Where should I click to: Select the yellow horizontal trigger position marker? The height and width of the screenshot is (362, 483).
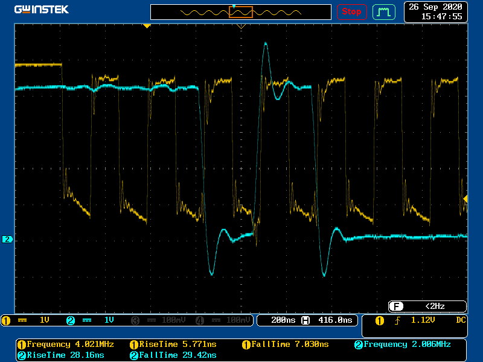tap(146, 26)
